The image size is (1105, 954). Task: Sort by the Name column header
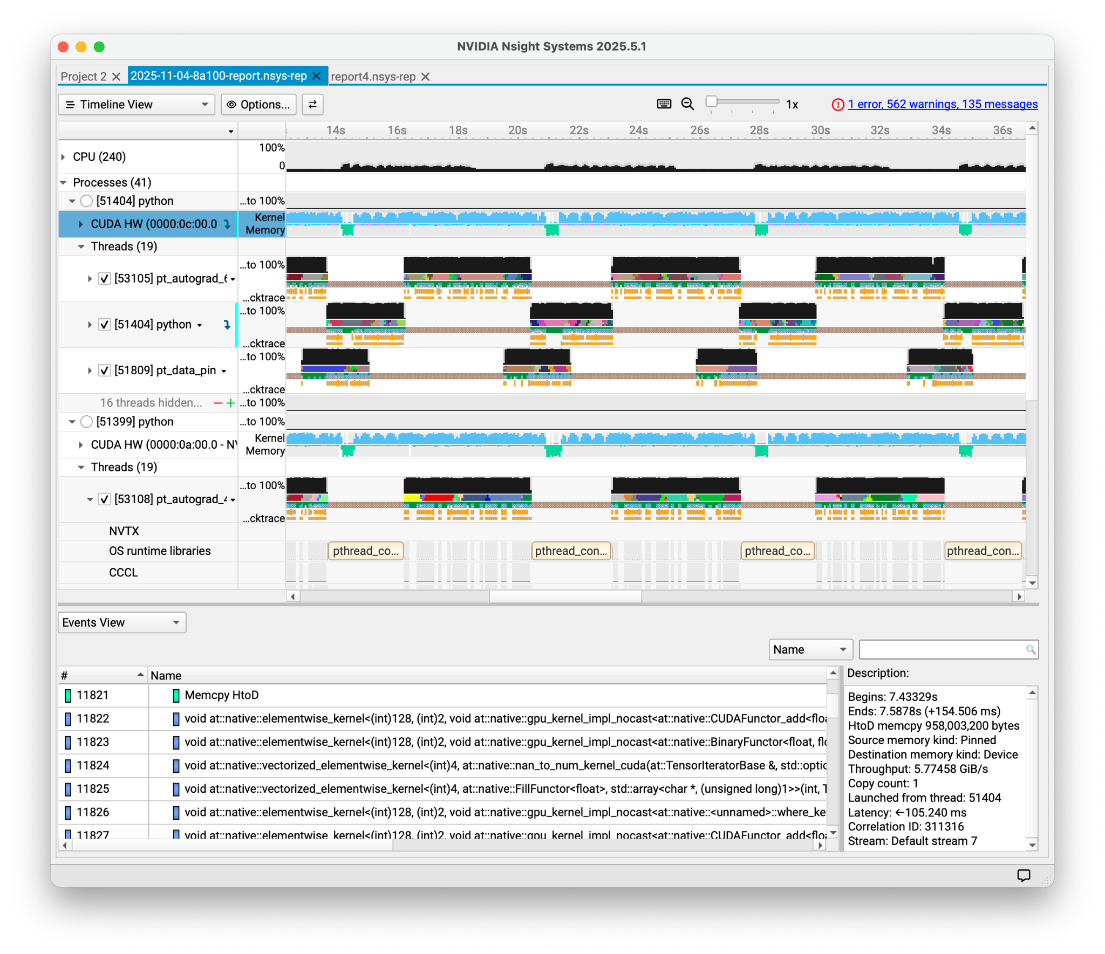pos(487,675)
